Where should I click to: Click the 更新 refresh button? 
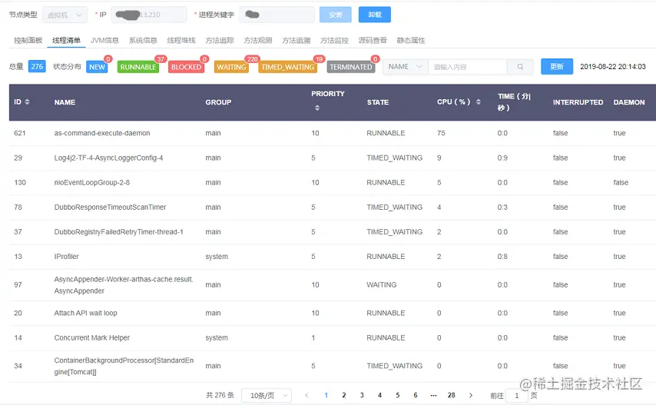coord(557,67)
